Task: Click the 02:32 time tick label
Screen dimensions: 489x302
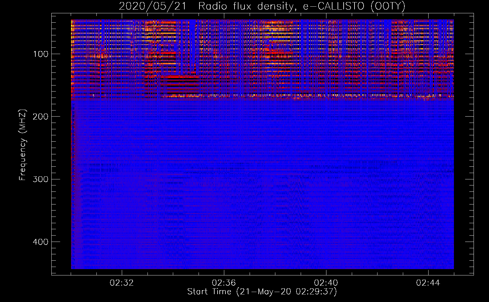Action: click(x=122, y=283)
